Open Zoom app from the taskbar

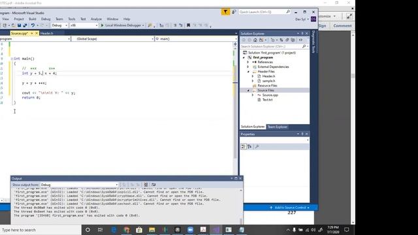pyautogui.click(x=190, y=230)
